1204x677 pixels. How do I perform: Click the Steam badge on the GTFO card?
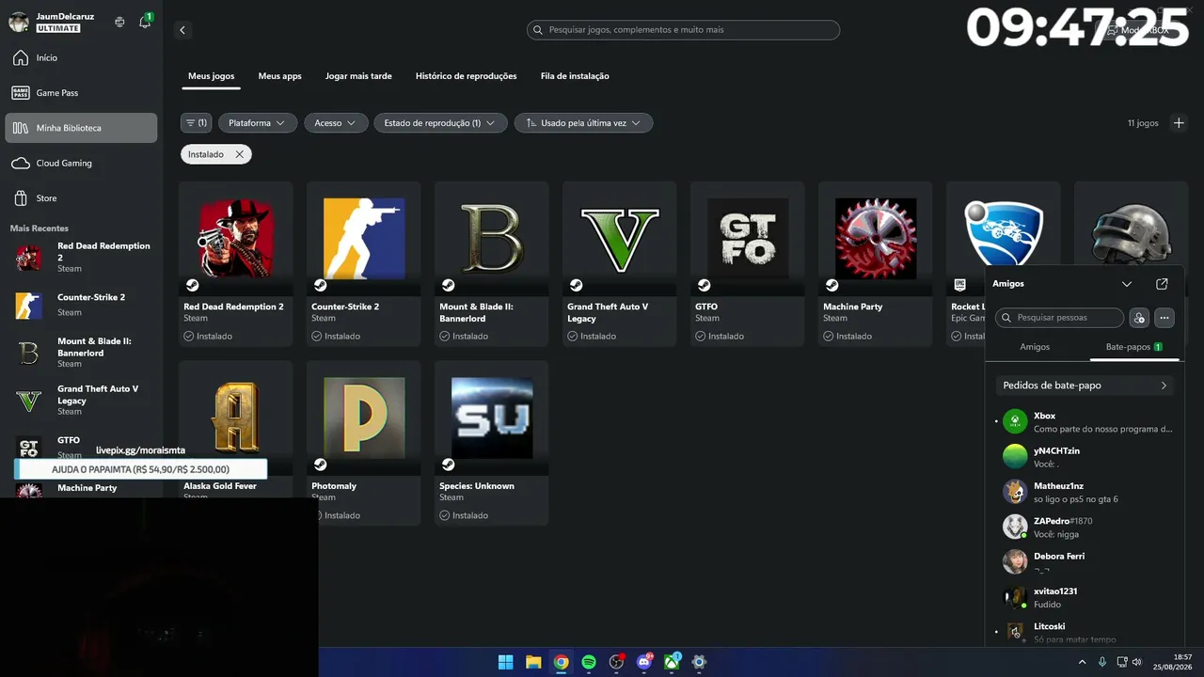705,285
